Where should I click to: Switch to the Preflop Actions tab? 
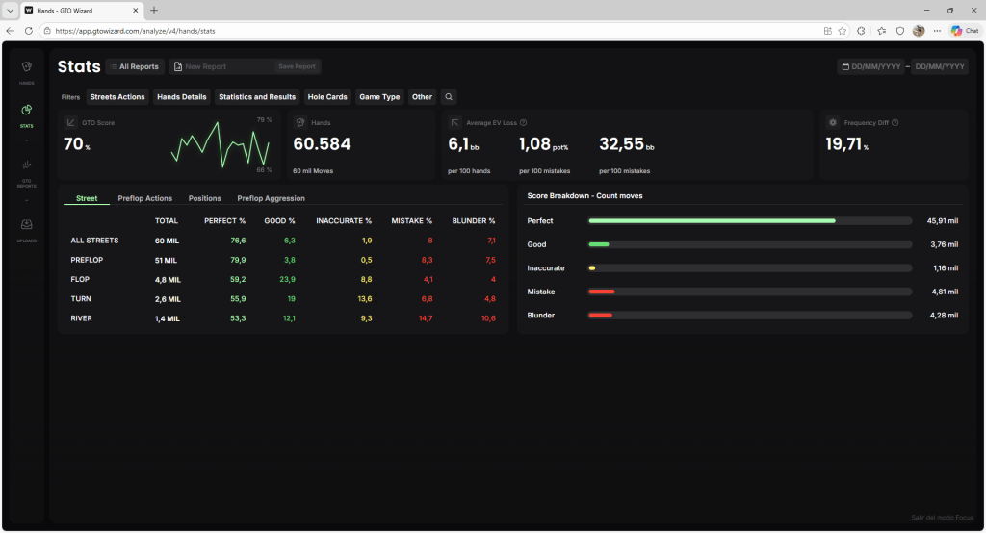[x=144, y=198]
